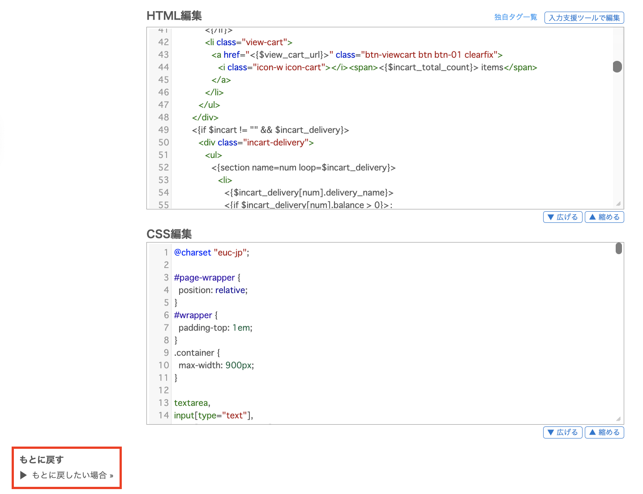643x494 pixels.
Task: Click line number 13 in the CSS gutter
Action: 163,403
